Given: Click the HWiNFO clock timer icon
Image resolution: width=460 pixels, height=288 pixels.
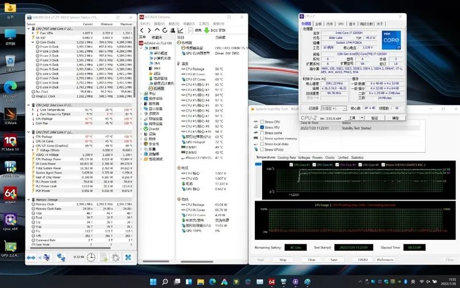Looking at the screenshot, I should [91, 258].
